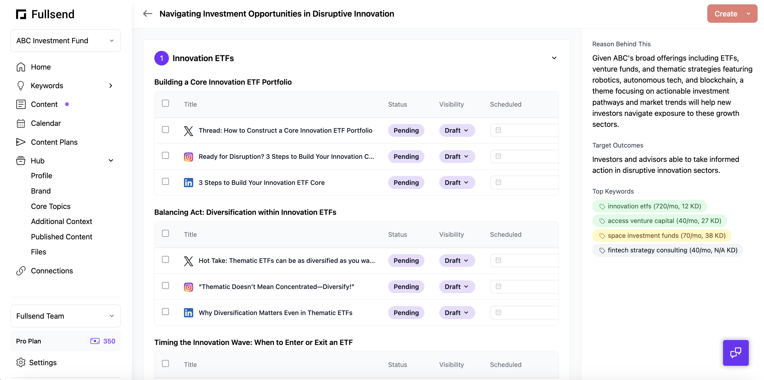Click the lightbulb icon for Keywords

click(21, 85)
